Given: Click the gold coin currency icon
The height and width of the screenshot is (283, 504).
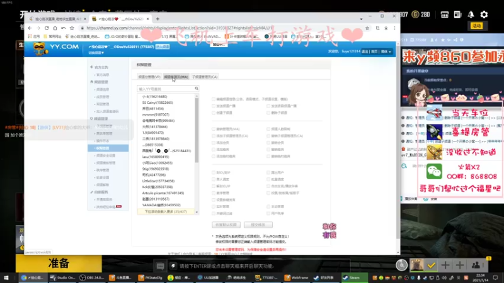Looking at the screenshot, I should pos(415,14).
